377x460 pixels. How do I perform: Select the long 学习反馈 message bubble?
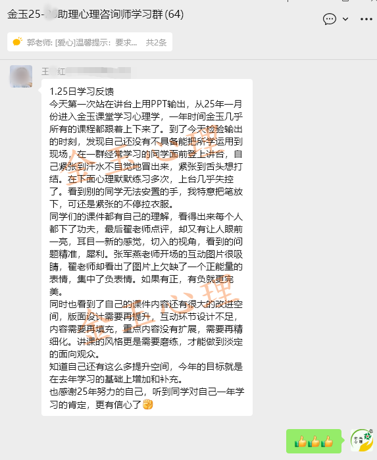tap(147, 247)
